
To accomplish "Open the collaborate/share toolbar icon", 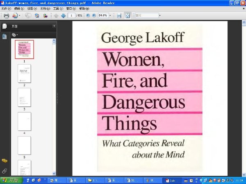I will [x=15, y=16].
